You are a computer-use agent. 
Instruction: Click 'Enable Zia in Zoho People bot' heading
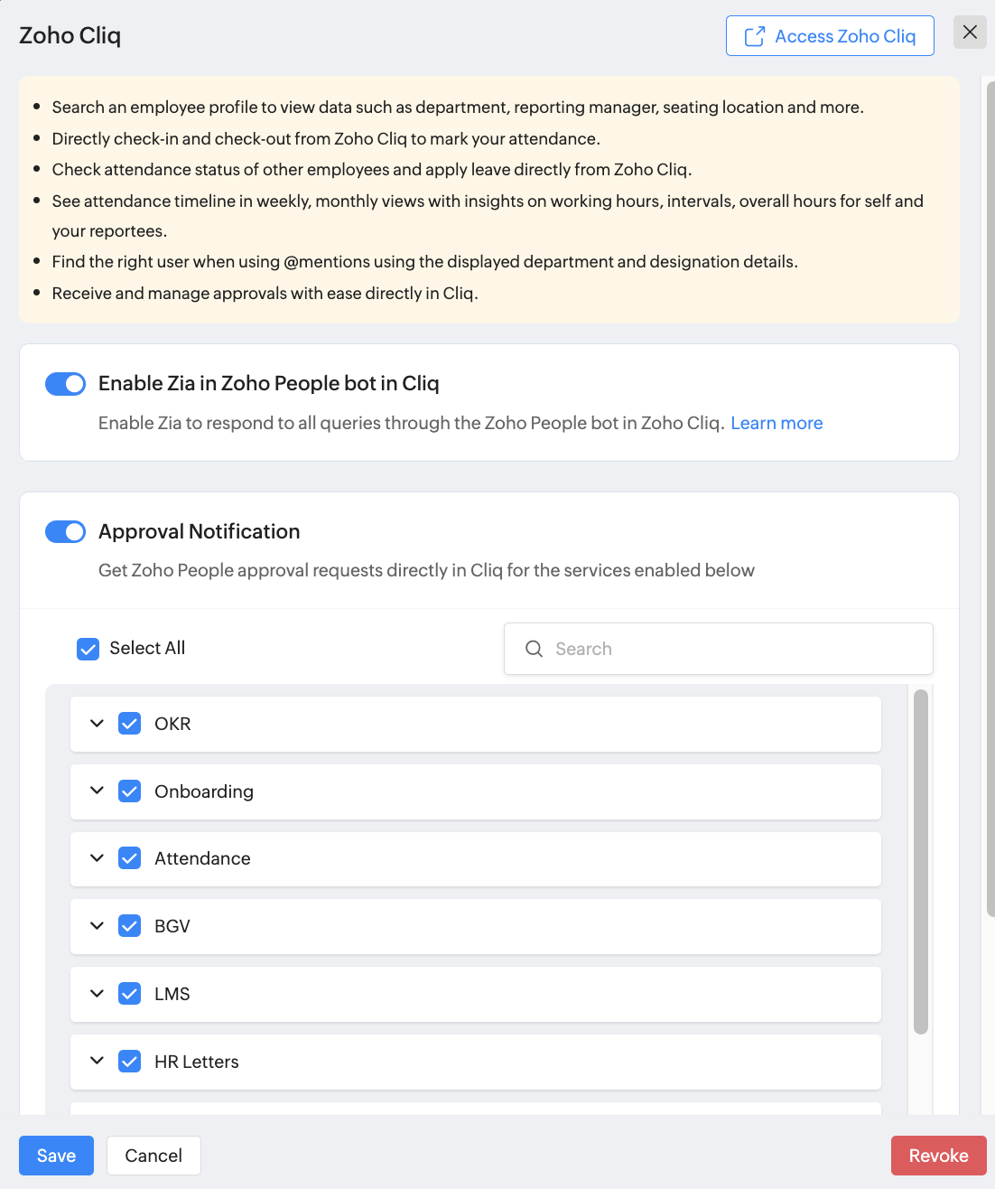click(x=269, y=383)
